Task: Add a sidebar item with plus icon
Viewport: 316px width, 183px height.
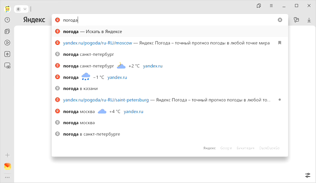Action: [7, 155]
